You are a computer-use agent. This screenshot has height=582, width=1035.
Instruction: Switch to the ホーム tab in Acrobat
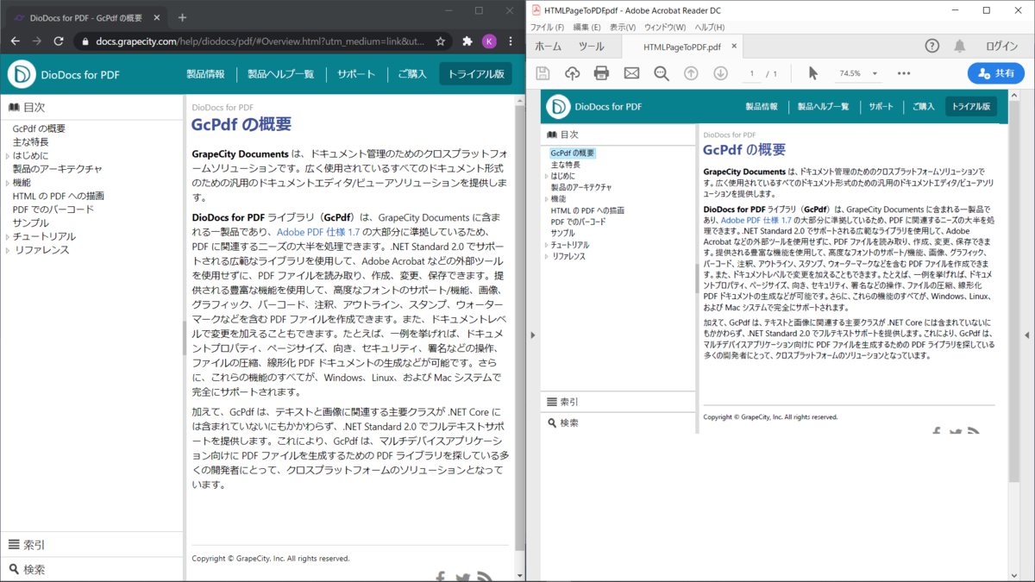549,47
